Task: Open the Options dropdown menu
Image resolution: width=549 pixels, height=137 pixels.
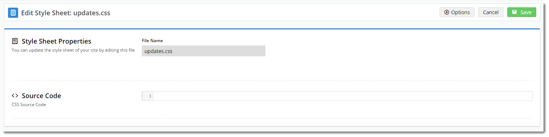Action: (457, 12)
